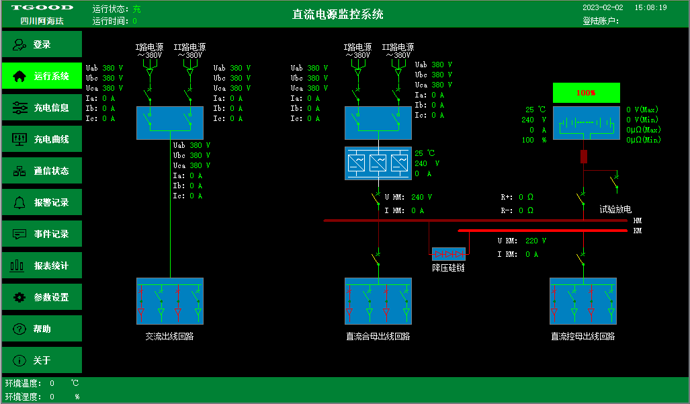Open the 直流控母出线回路 panel icon

583,302
